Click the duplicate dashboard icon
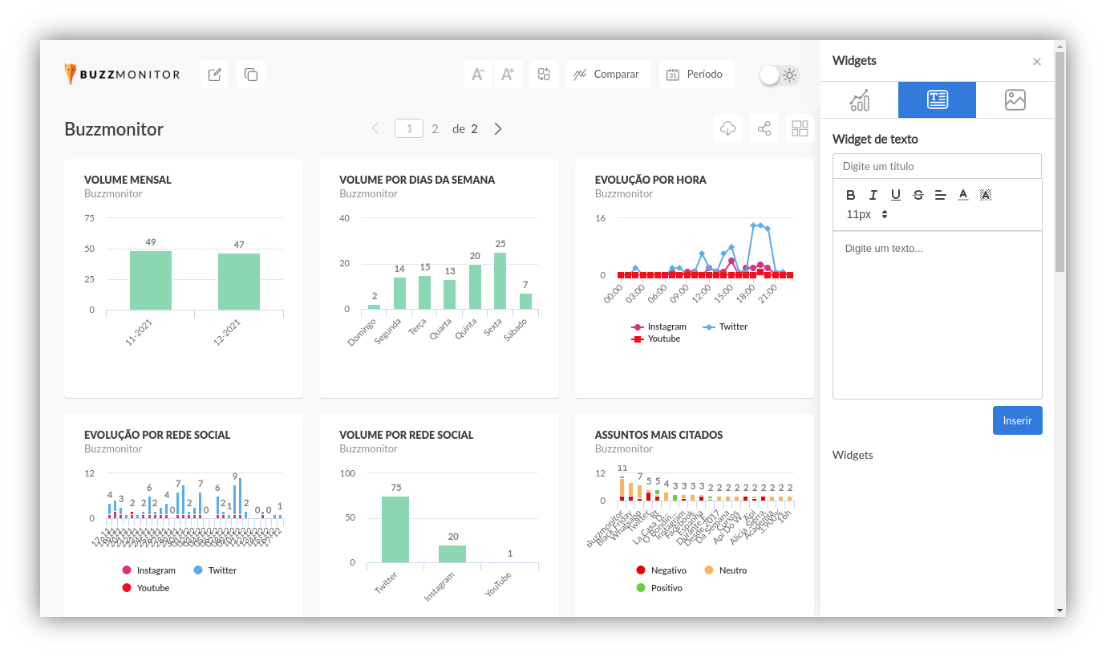This screenshot has width=1106, height=657. tap(251, 75)
